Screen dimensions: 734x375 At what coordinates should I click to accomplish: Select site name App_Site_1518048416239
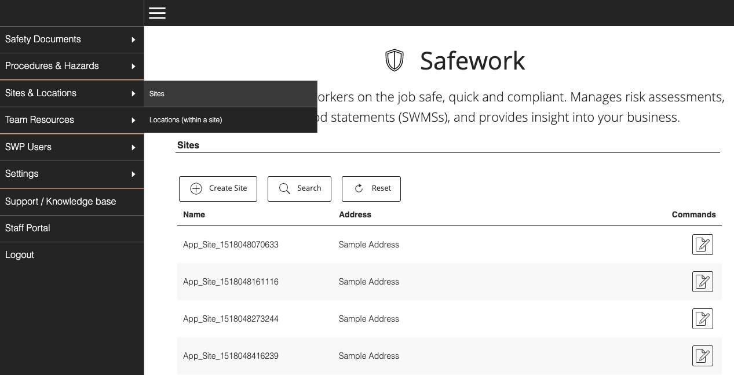pos(231,356)
